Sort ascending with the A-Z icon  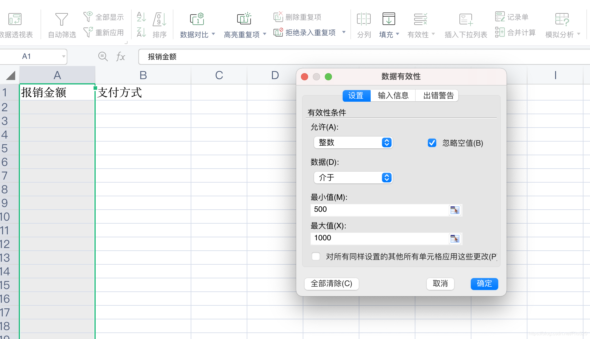coord(141,17)
